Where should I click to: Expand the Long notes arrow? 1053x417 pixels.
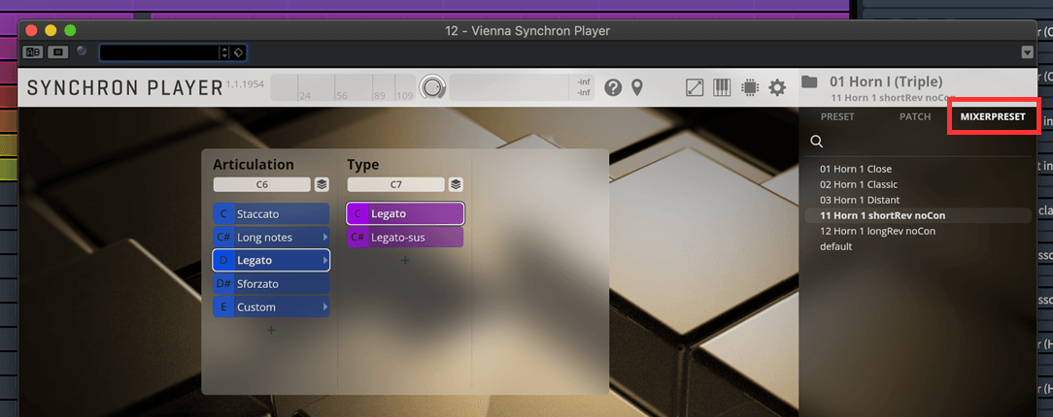pyautogui.click(x=325, y=238)
